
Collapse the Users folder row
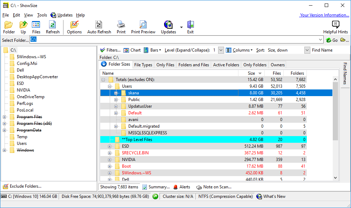click(x=109, y=86)
